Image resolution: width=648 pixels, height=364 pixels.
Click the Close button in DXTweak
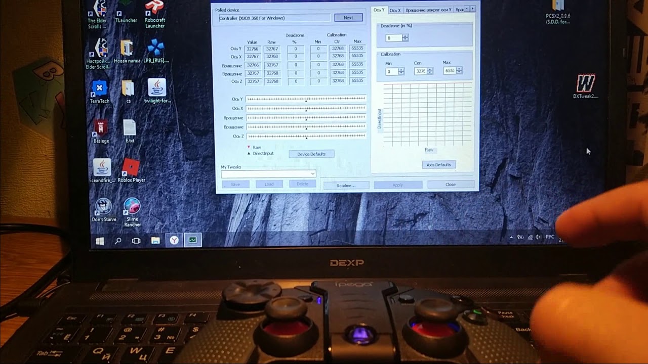[x=451, y=185]
